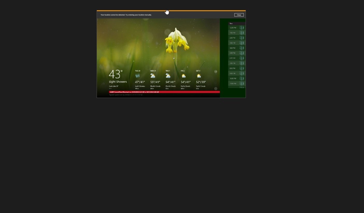Click the partly cloudy icon under SAT 3

coord(199,76)
